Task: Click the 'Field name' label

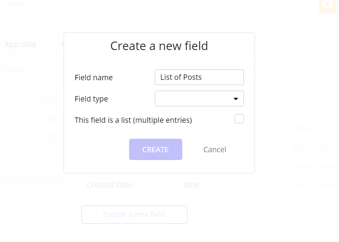Action: pos(94,78)
